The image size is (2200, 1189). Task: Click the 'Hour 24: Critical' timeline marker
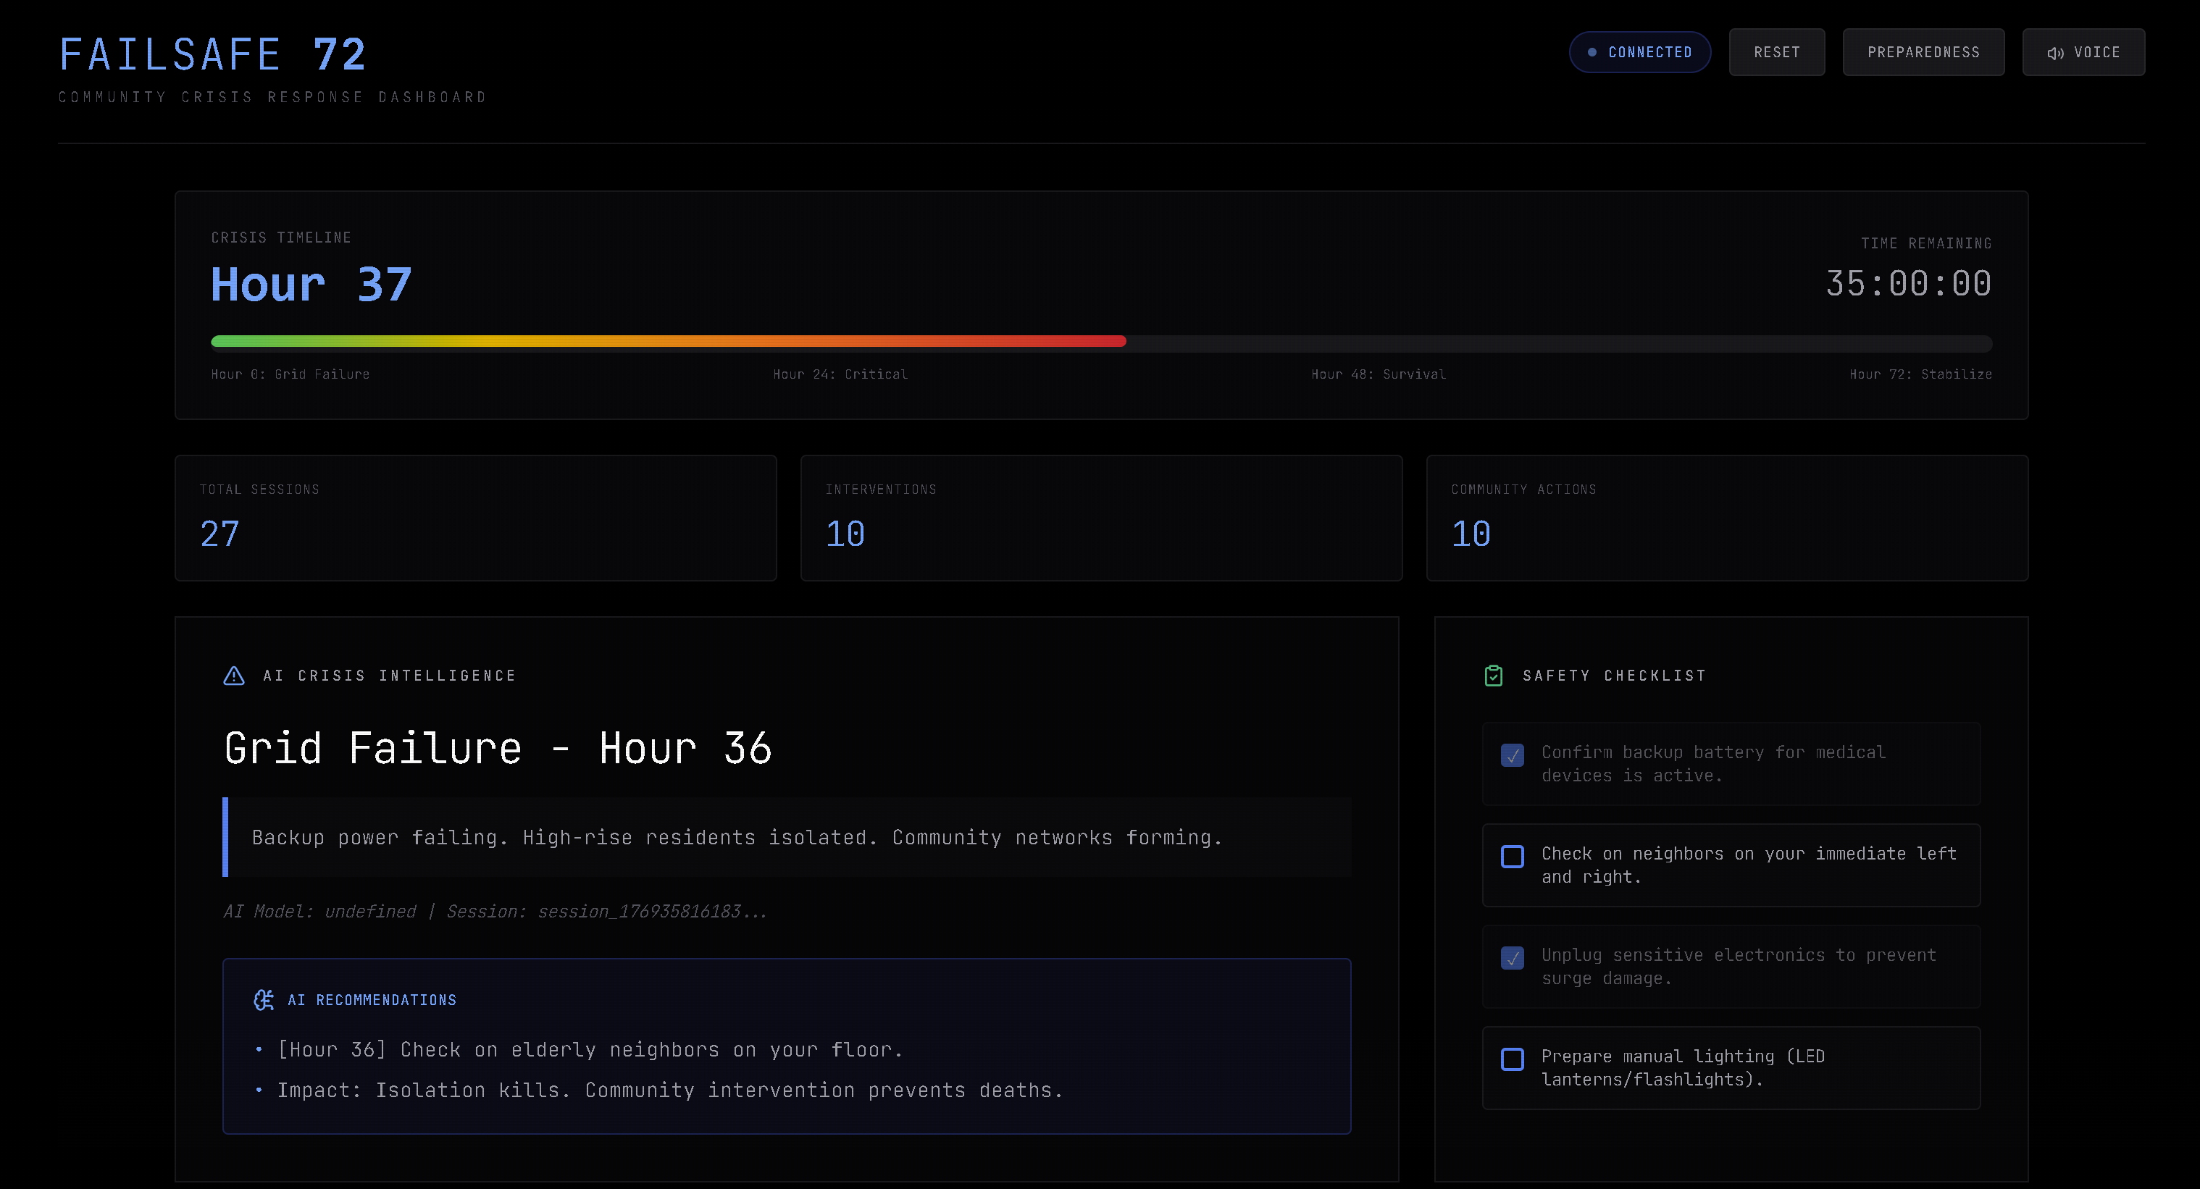[x=840, y=374]
